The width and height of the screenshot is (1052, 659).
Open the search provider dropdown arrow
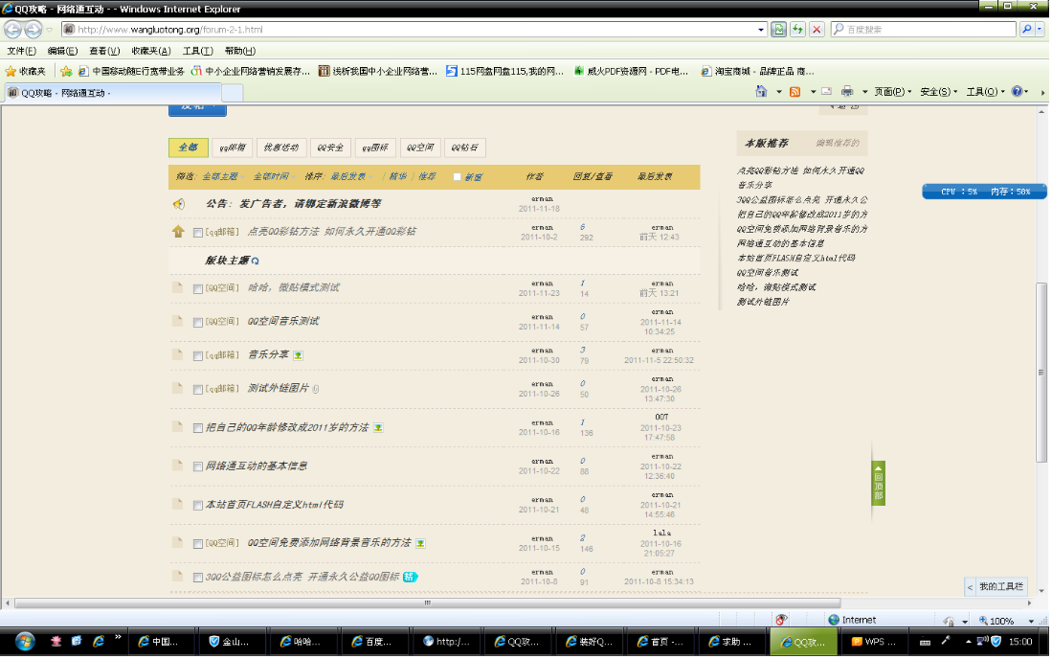[x=1040, y=30]
